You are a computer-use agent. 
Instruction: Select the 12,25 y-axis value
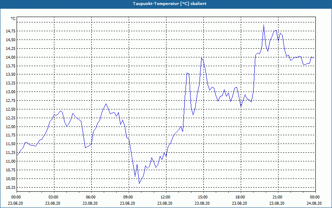11,118
